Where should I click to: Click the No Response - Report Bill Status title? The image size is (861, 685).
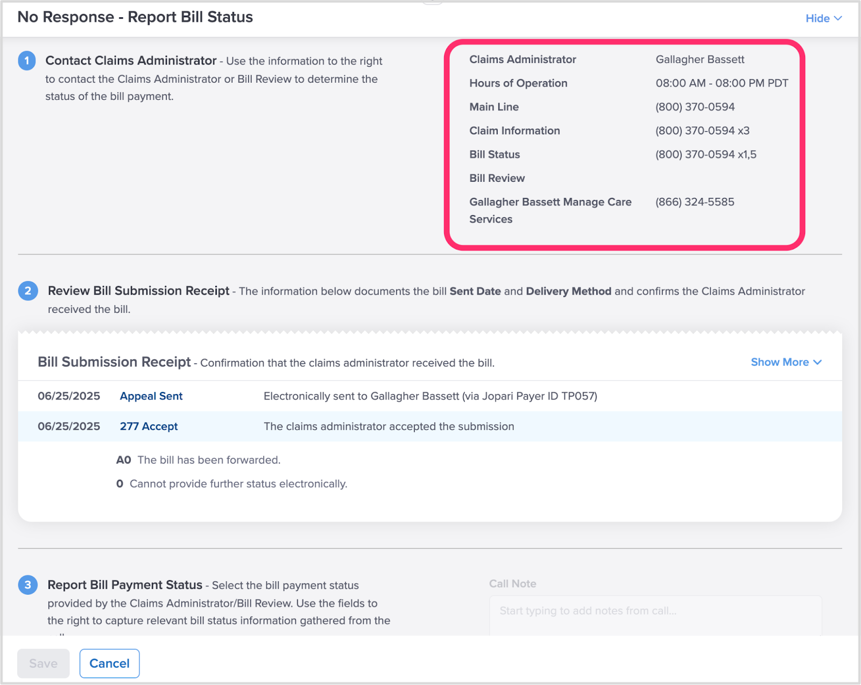[135, 17]
